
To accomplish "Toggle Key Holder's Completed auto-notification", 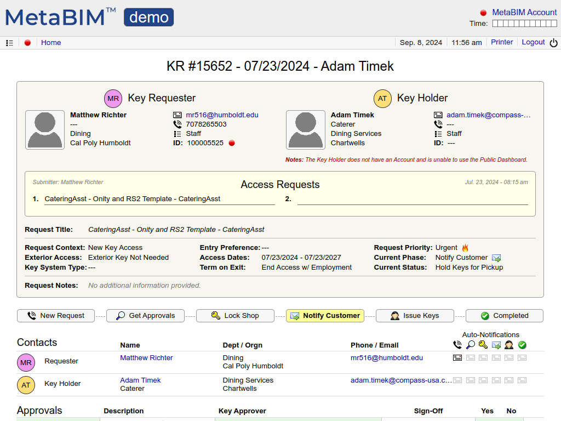I will click(x=522, y=380).
